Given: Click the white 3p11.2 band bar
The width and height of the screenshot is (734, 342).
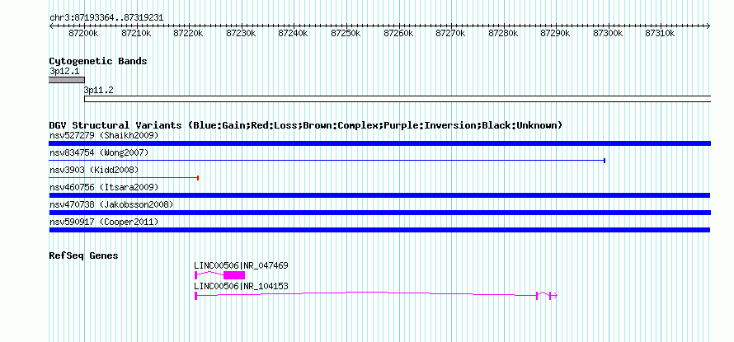Looking at the screenshot, I should [x=398, y=99].
